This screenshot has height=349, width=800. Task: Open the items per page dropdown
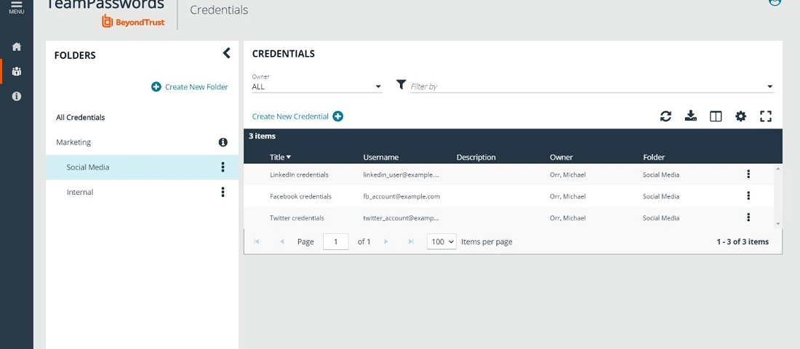441,241
